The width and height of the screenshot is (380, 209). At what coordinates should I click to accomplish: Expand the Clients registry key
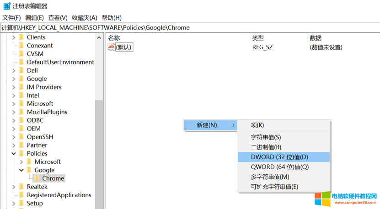[14, 37]
